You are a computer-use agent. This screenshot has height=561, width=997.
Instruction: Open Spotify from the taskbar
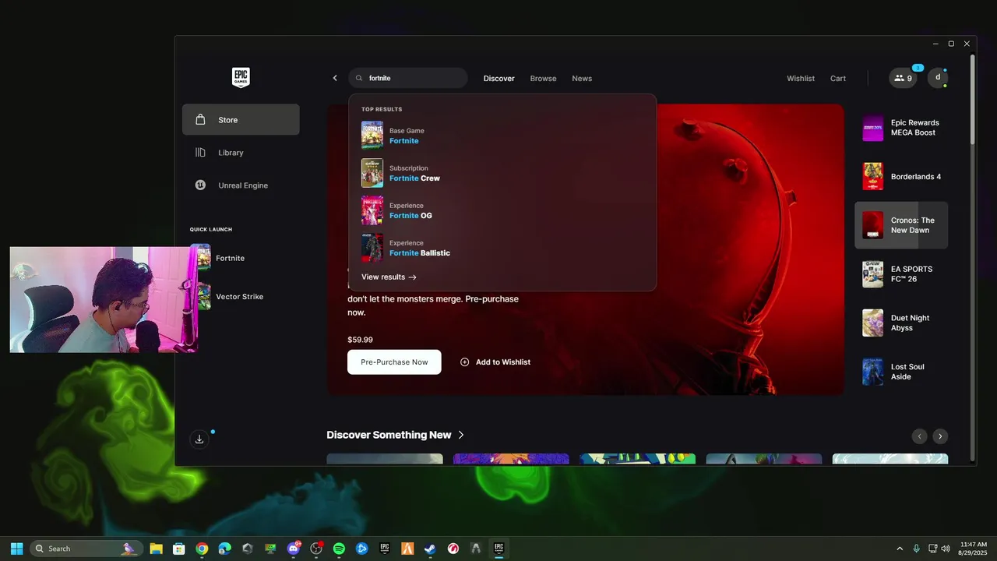pyautogui.click(x=339, y=549)
